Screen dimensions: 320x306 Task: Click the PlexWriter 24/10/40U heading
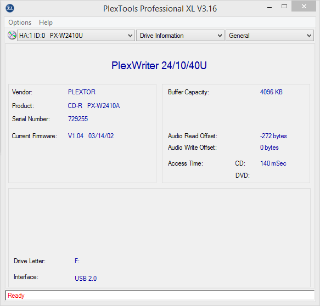[x=159, y=65]
